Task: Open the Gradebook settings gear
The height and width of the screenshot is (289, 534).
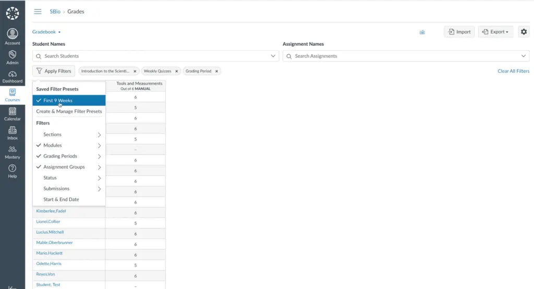Action: [x=524, y=32]
